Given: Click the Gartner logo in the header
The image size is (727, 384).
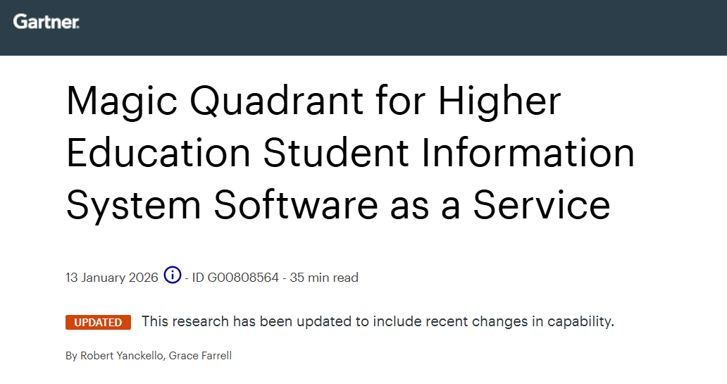Looking at the screenshot, I should tap(46, 22).
